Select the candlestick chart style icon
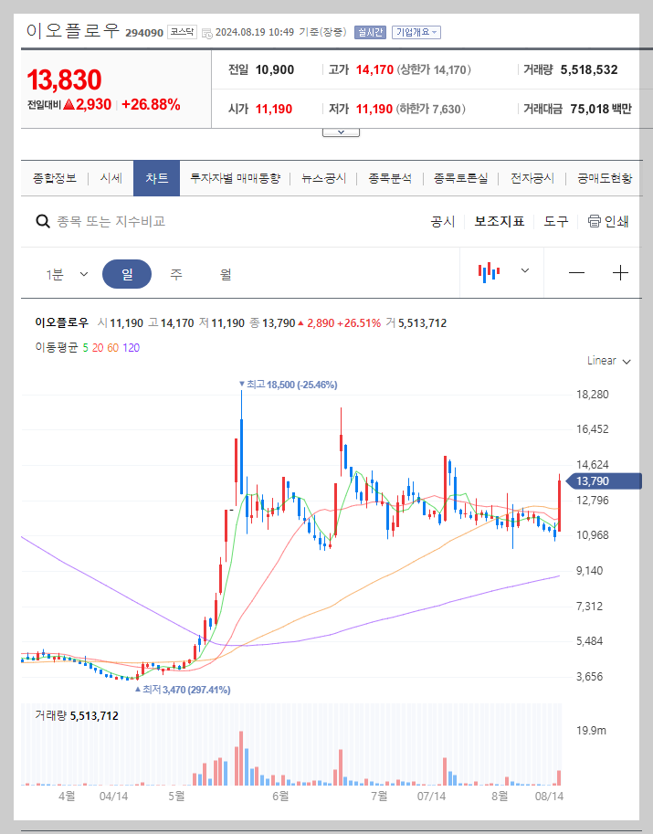The image size is (653, 834). (x=490, y=272)
